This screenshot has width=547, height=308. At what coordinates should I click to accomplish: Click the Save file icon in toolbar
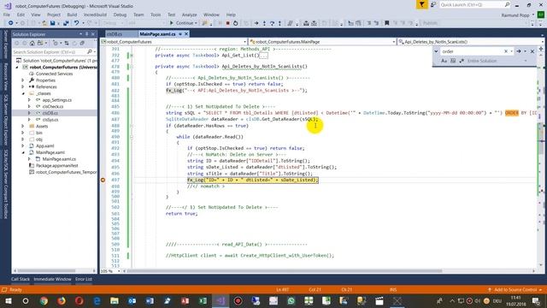[x=52, y=23]
